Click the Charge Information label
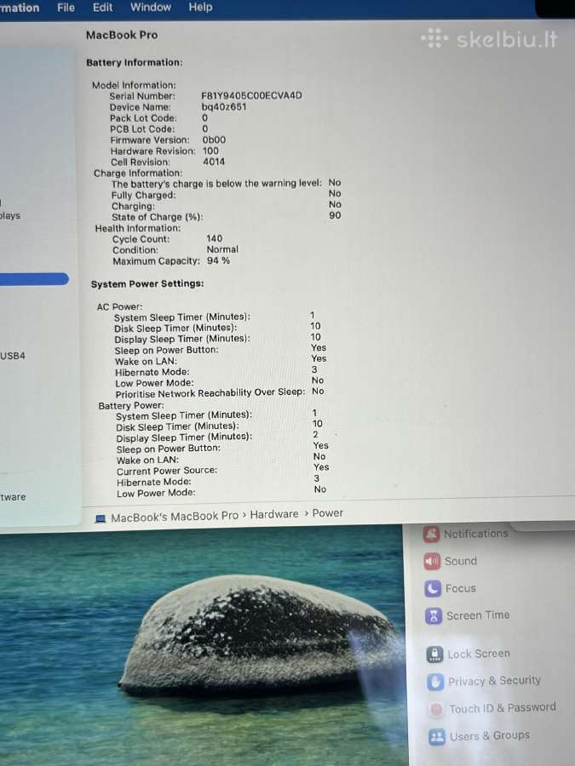This screenshot has width=575, height=766. click(x=138, y=174)
